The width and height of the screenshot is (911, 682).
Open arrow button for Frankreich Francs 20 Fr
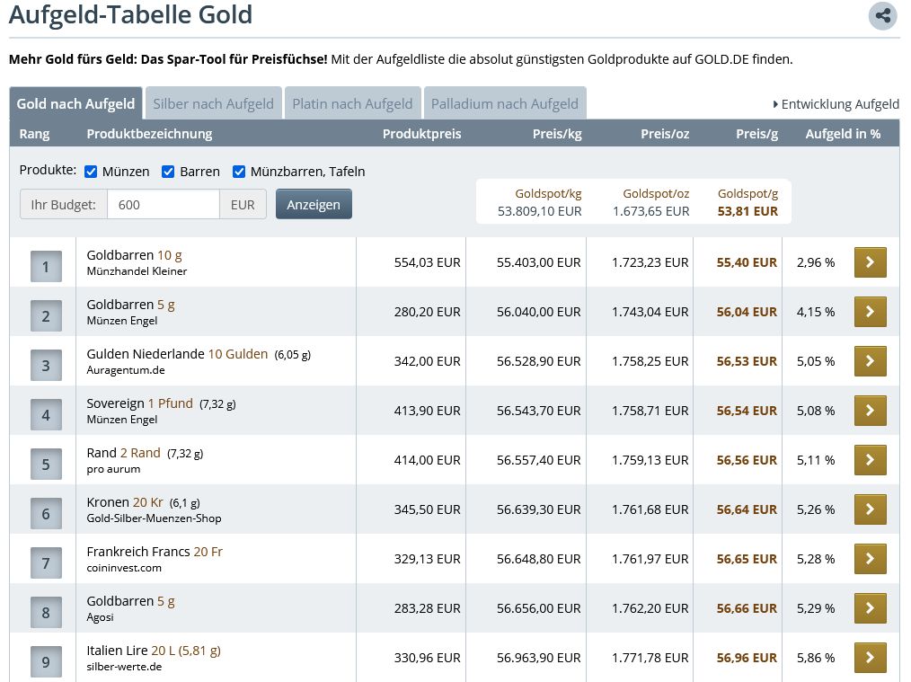click(x=870, y=559)
